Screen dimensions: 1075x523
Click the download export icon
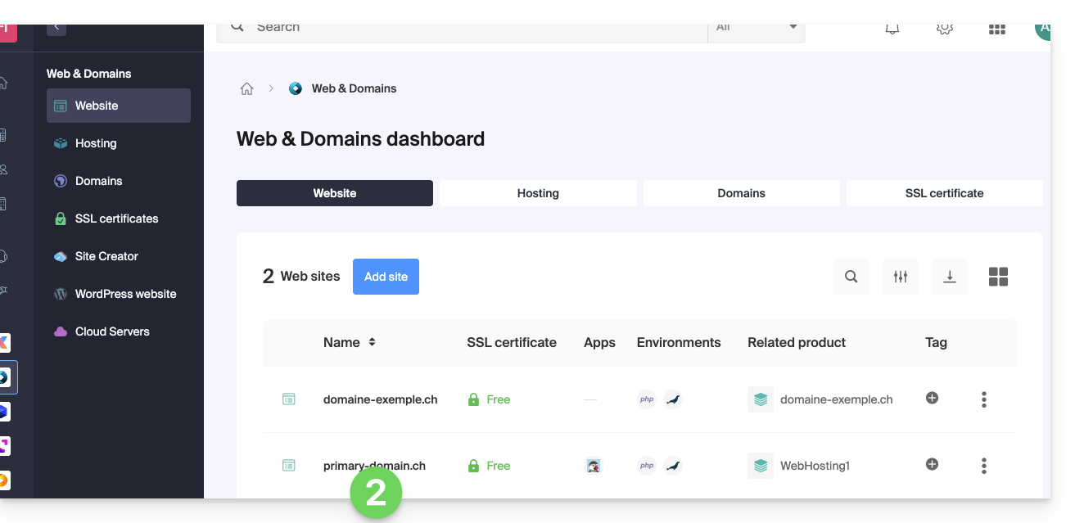(949, 277)
